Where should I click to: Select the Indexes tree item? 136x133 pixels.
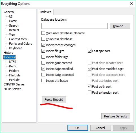9,57
